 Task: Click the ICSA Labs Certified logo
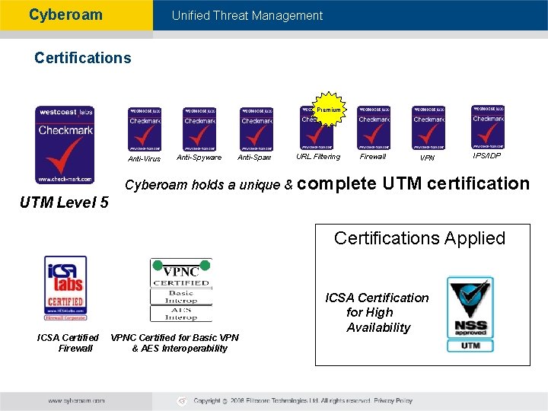pyautogui.click(x=65, y=288)
